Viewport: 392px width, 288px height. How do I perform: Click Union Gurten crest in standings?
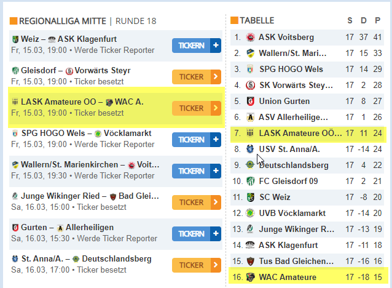pos(250,101)
